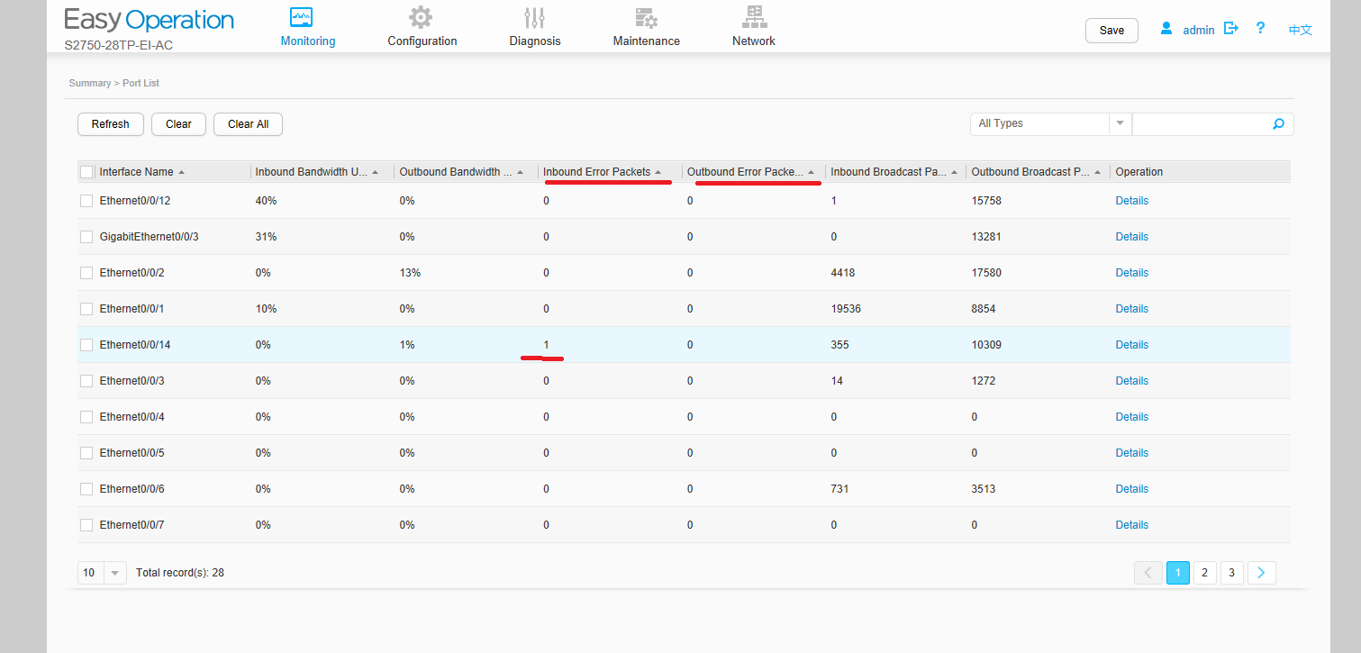Screen dimensions: 1361x653
Task: Switch language to 中文
Action: [1300, 30]
